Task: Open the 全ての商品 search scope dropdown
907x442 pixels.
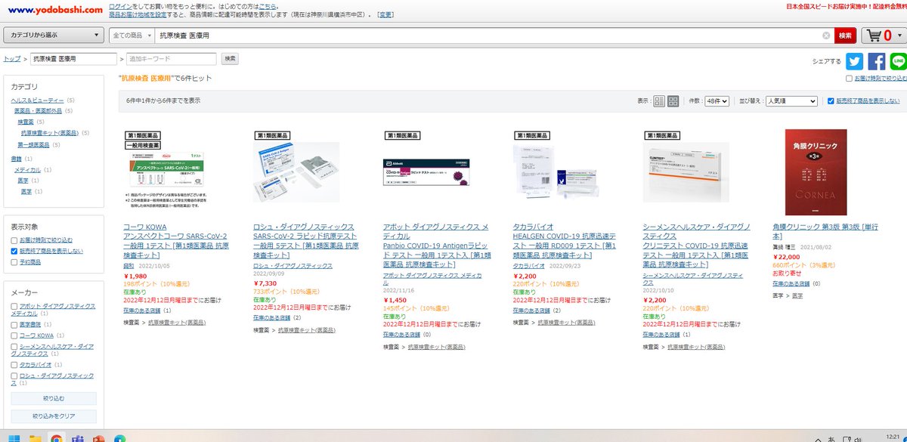Action: point(132,36)
